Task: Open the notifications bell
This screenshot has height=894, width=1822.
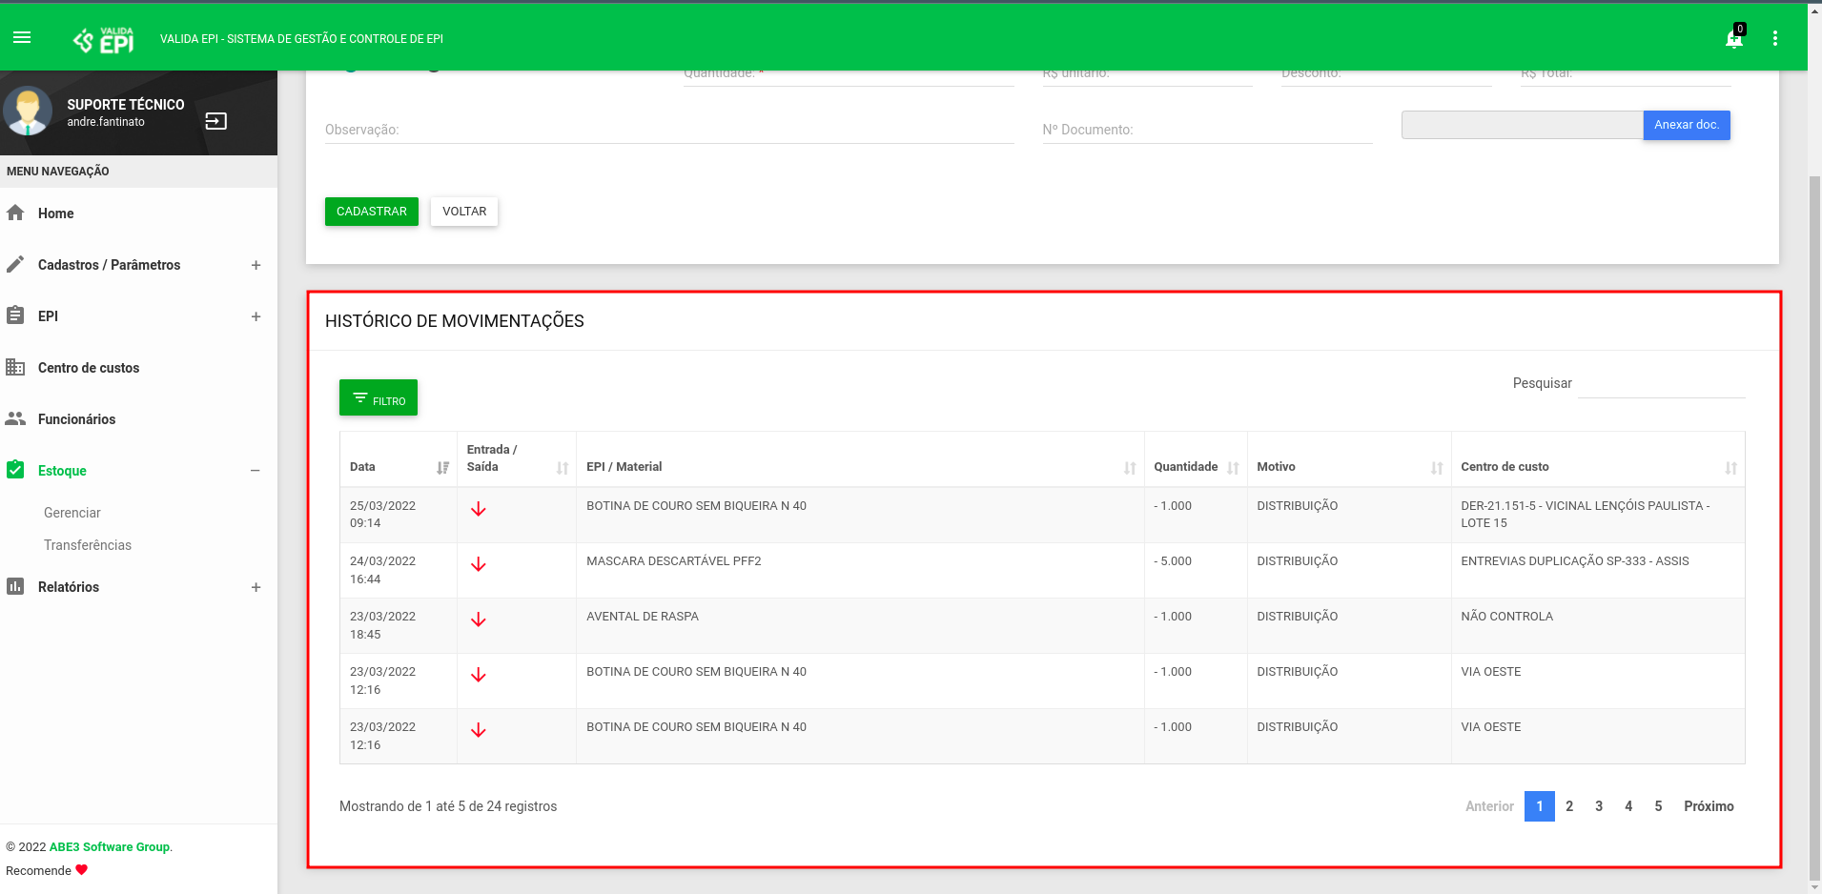Action: pyautogui.click(x=1734, y=38)
